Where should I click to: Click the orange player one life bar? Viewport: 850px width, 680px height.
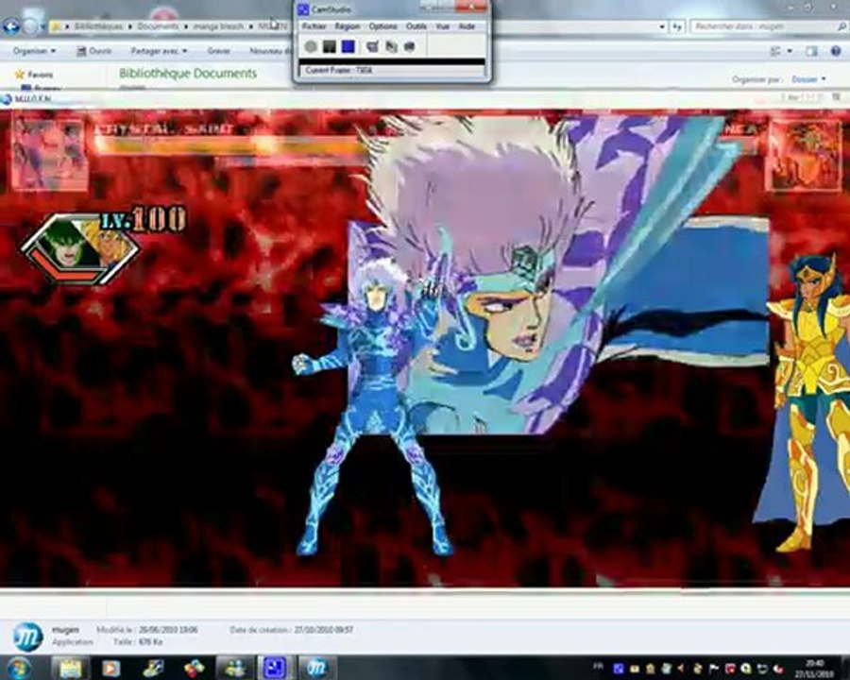click(229, 145)
